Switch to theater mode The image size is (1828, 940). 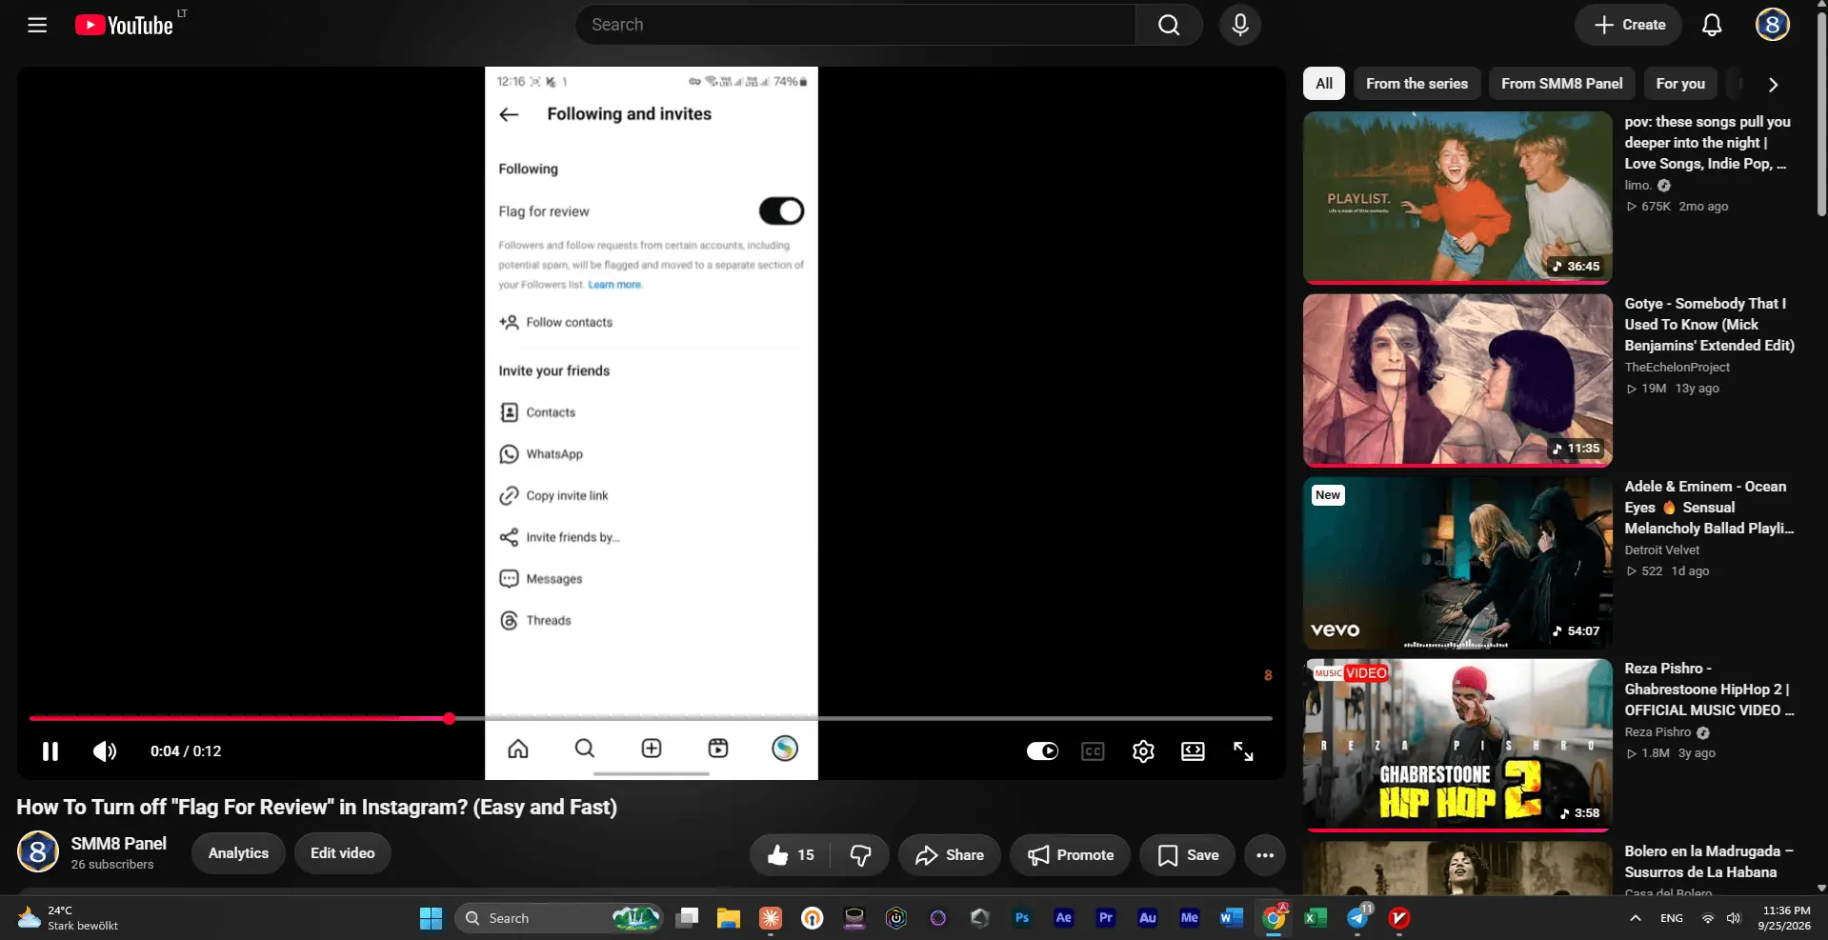tap(1193, 751)
